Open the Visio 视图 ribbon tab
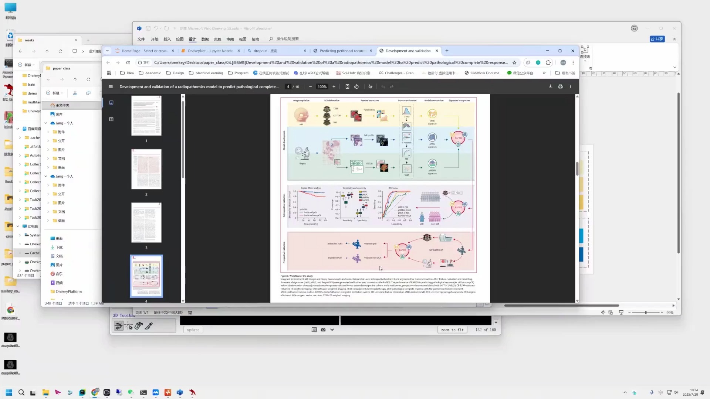Viewport: 710px width, 399px height. pyautogui.click(x=243, y=39)
